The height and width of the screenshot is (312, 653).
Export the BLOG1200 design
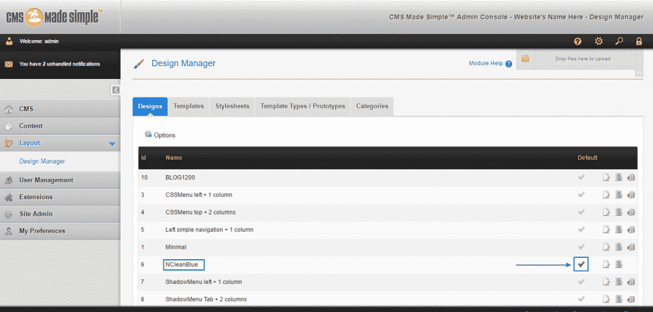(619, 178)
